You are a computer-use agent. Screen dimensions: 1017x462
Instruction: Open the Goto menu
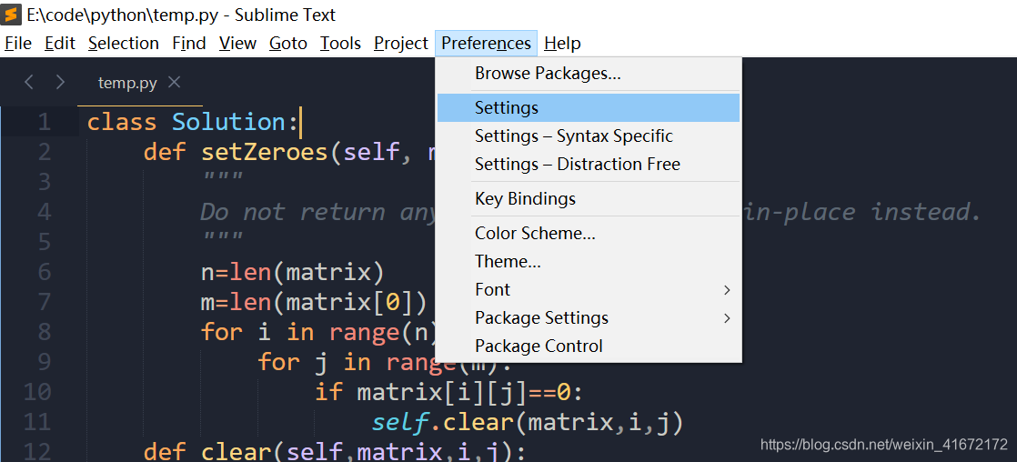click(288, 44)
